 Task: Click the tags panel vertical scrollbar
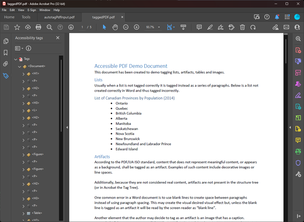pos(61,96)
